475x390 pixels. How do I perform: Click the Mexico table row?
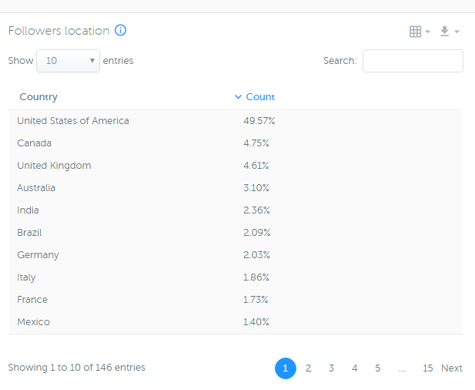click(x=236, y=322)
